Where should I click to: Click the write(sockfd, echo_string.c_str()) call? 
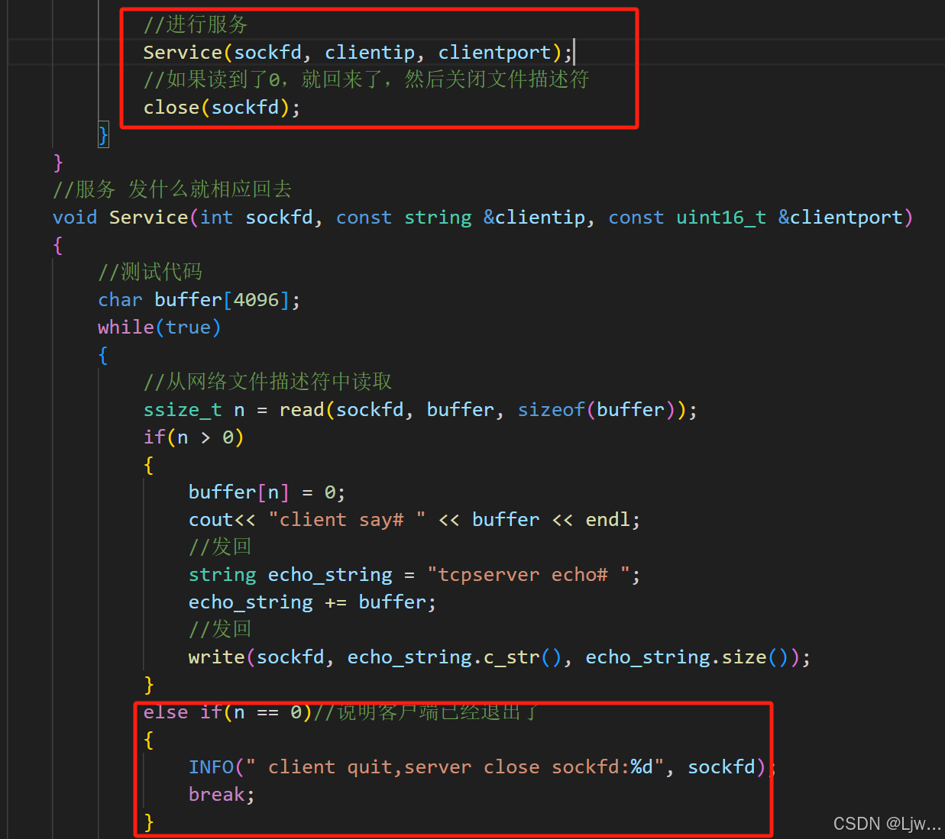point(498,657)
